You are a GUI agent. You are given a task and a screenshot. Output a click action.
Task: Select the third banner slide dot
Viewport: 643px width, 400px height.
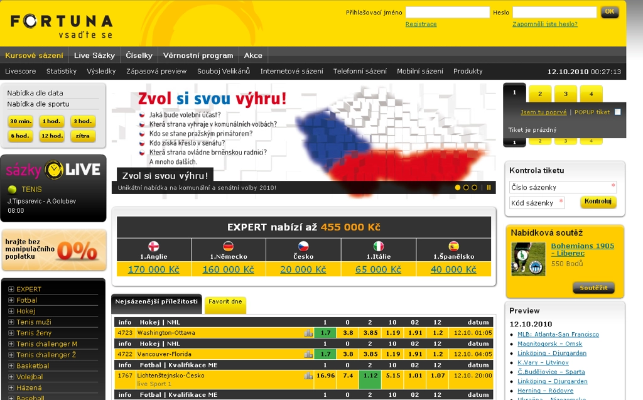point(475,188)
